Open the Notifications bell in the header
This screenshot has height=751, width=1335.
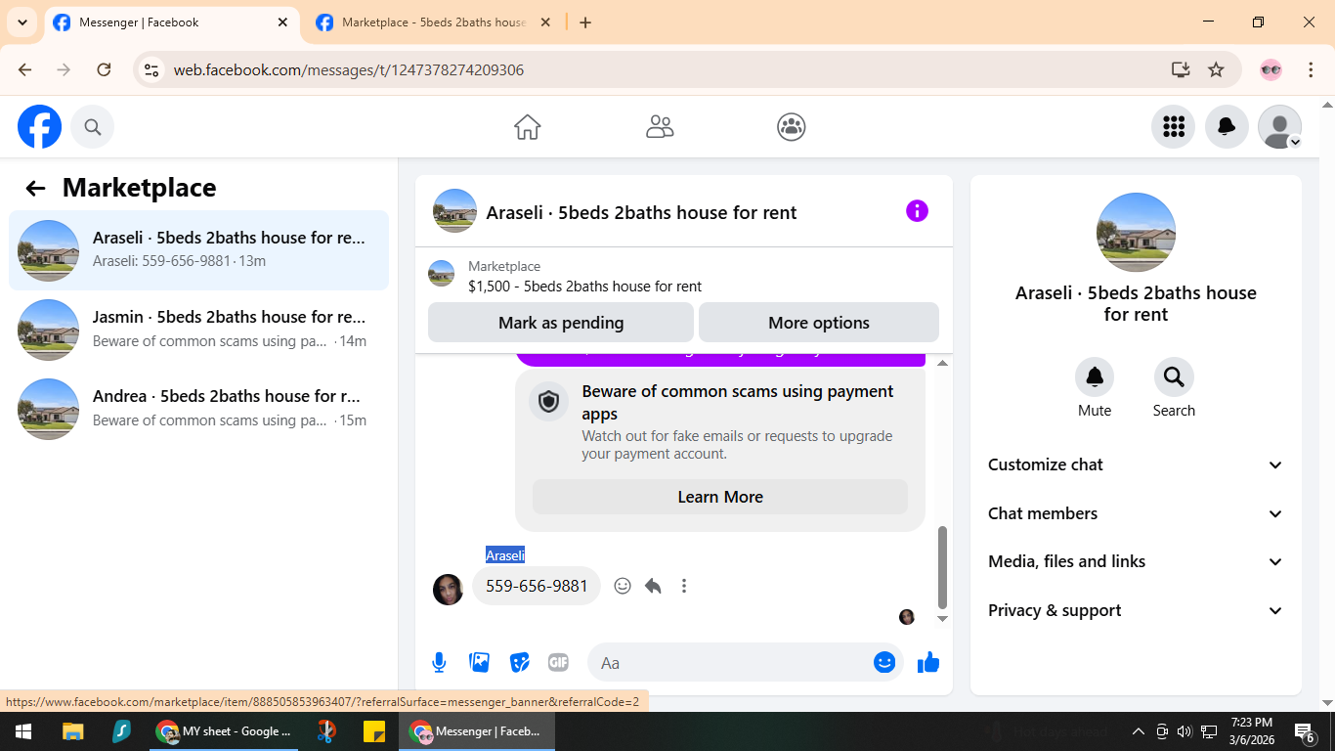(1227, 127)
